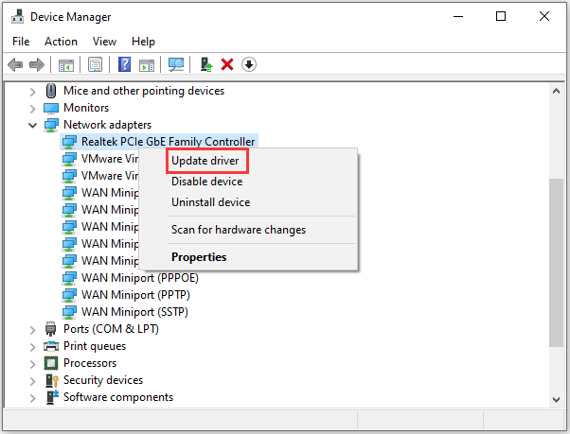This screenshot has height=434, width=570.
Task: Select WAN Miniport (PPTP) adapter
Action: (x=135, y=295)
